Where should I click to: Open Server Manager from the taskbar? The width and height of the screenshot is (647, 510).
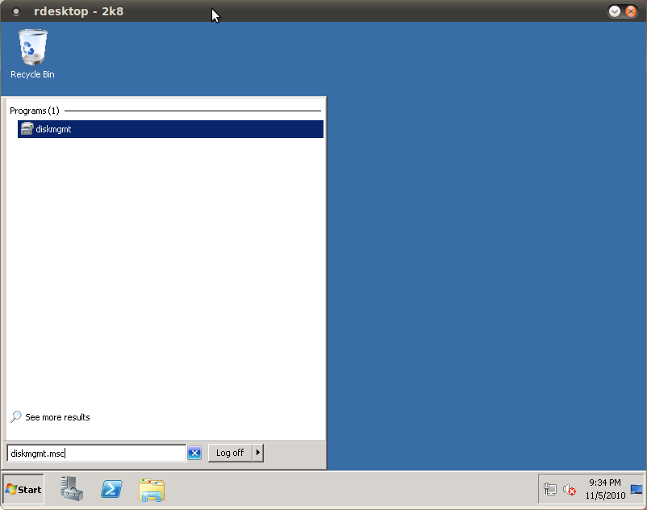point(72,489)
